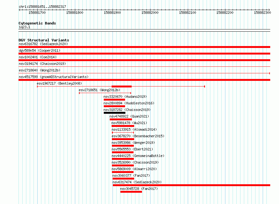Click the black bar under nsv3187282
Screen dimensions: 279x204
click(115, 113)
